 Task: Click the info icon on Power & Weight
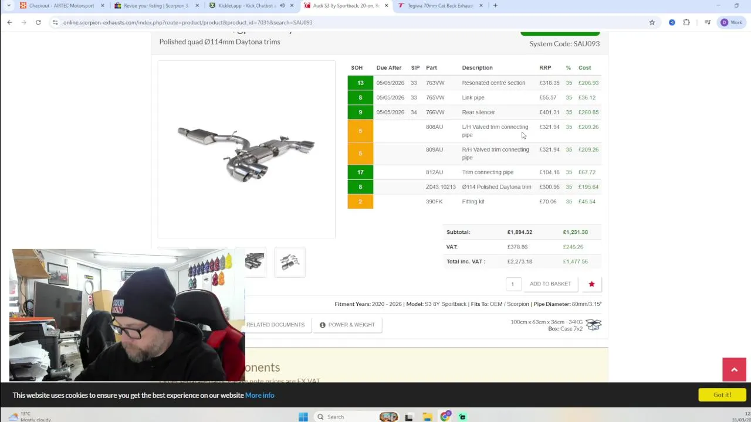(322, 325)
